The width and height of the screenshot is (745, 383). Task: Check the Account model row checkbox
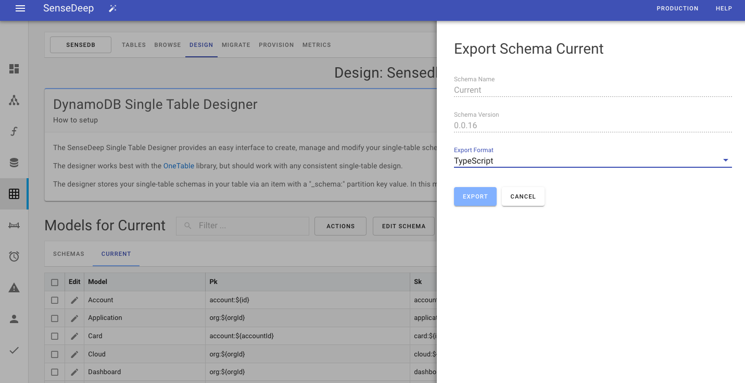pos(55,300)
